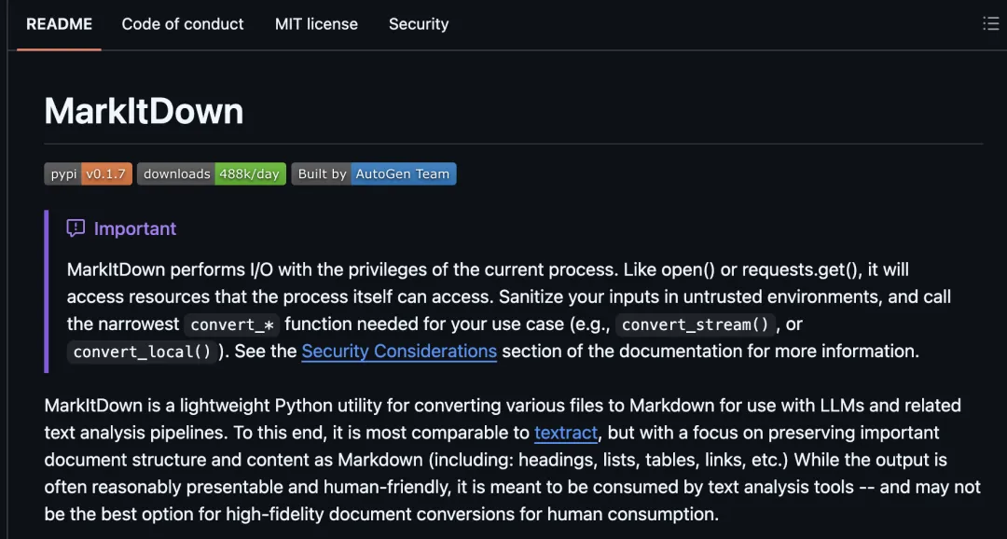The height and width of the screenshot is (539, 1007).
Task: Open the textract link
Action: pyautogui.click(x=566, y=433)
